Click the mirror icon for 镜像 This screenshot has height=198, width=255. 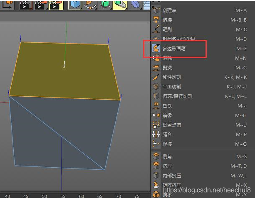click(156, 115)
